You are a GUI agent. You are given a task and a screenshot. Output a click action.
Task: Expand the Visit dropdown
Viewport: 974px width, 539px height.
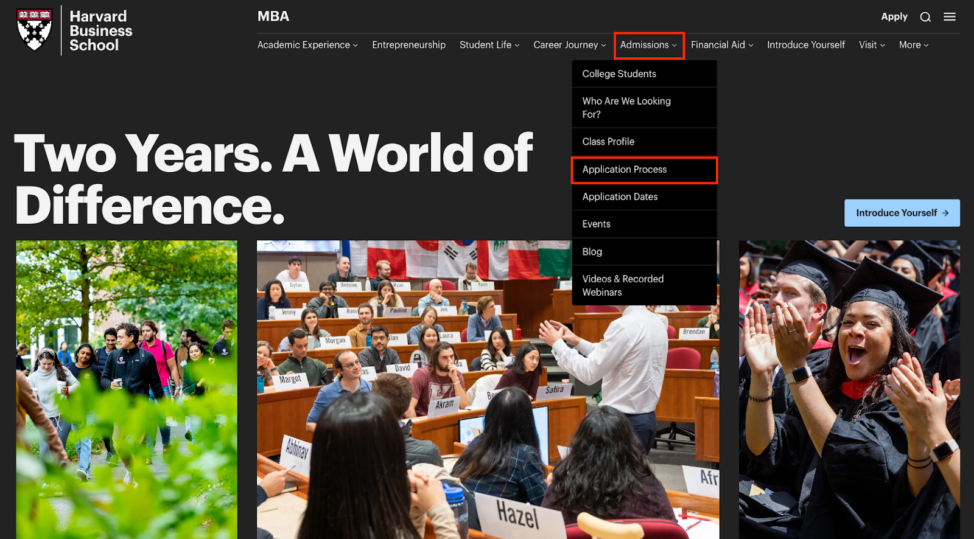pyautogui.click(x=872, y=45)
